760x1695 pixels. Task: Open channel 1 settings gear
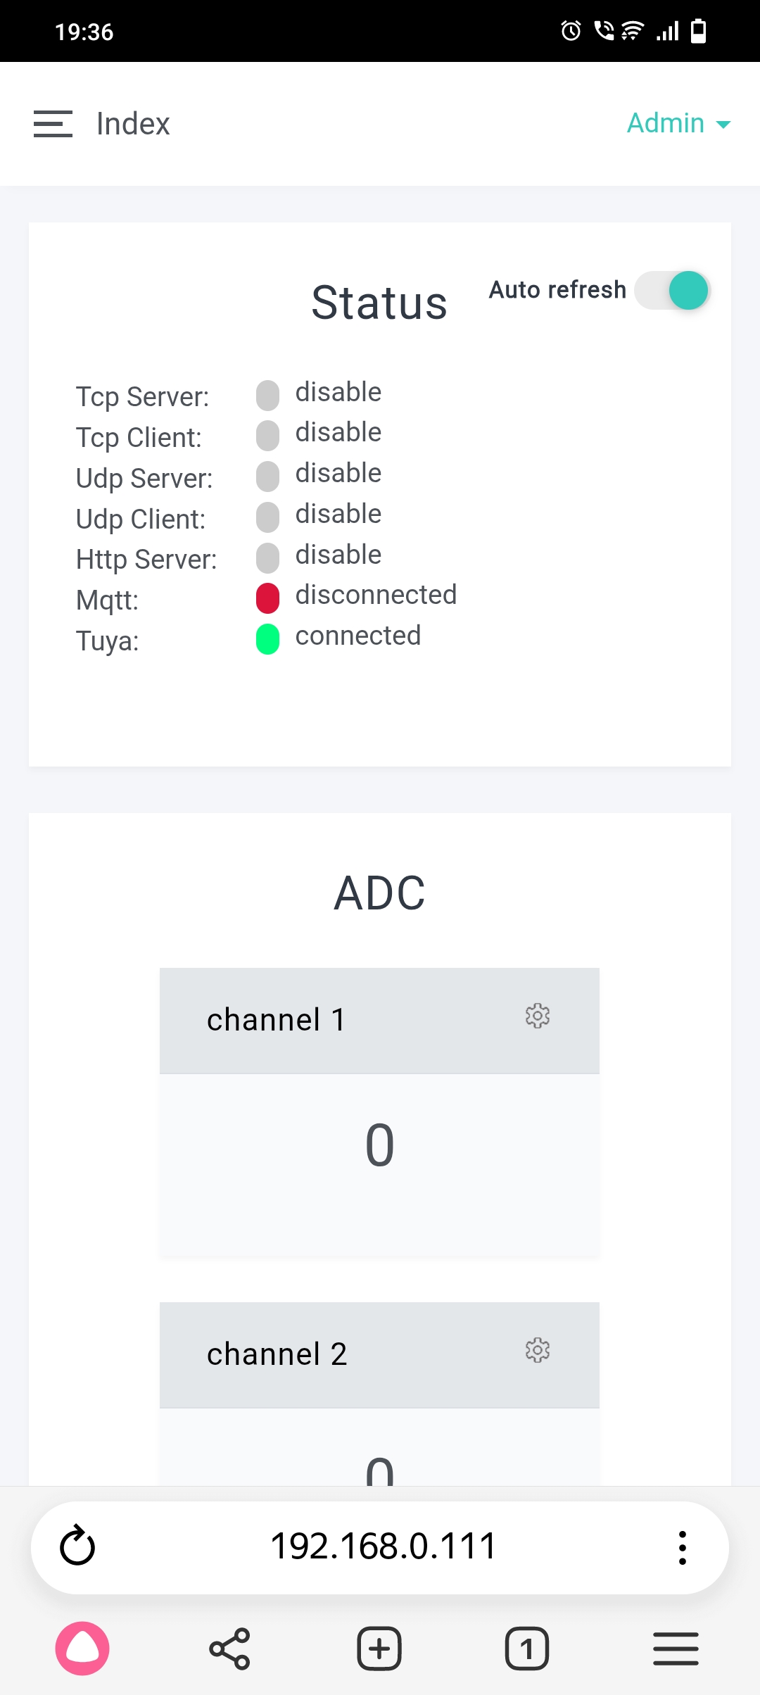click(538, 1016)
